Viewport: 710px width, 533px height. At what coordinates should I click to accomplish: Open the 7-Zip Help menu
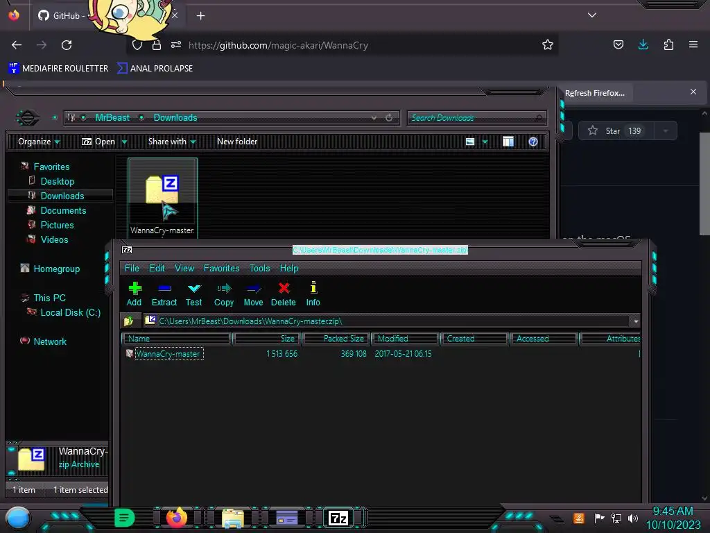pos(289,269)
